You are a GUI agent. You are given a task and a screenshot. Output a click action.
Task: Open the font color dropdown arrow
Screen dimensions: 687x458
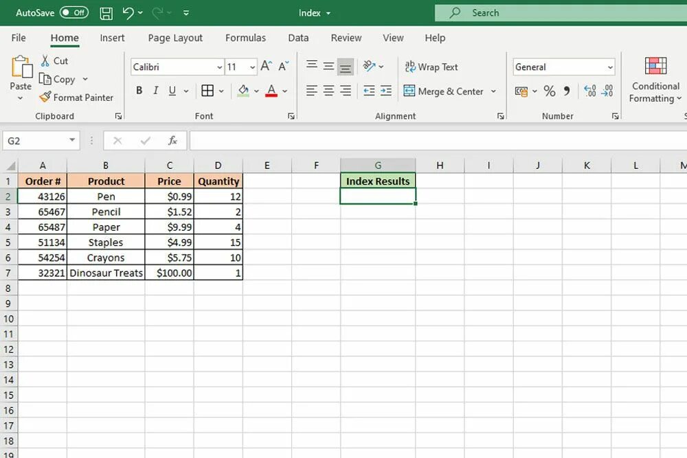click(x=285, y=91)
